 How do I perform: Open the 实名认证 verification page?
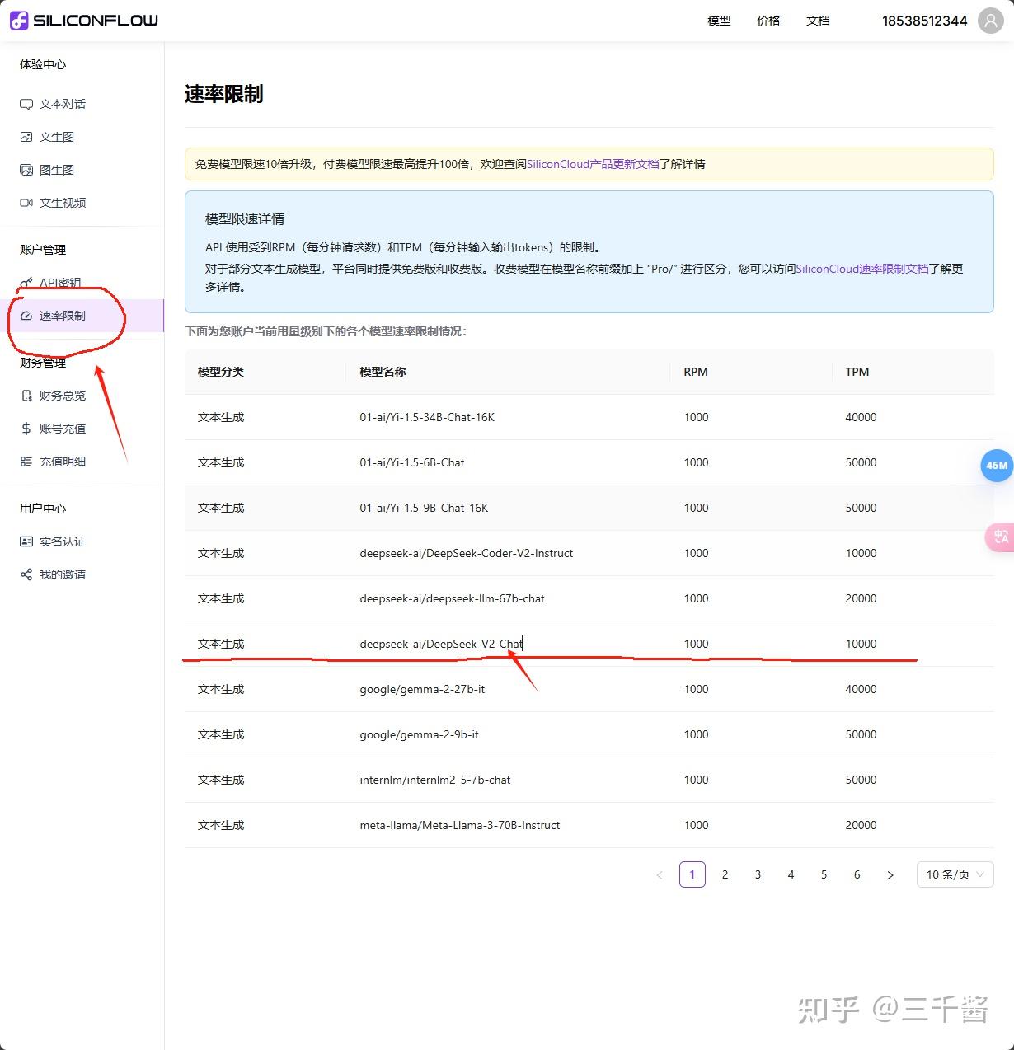click(62, 541)
